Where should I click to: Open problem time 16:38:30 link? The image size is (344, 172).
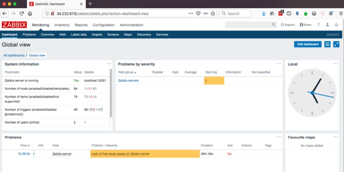coord(24,154)
